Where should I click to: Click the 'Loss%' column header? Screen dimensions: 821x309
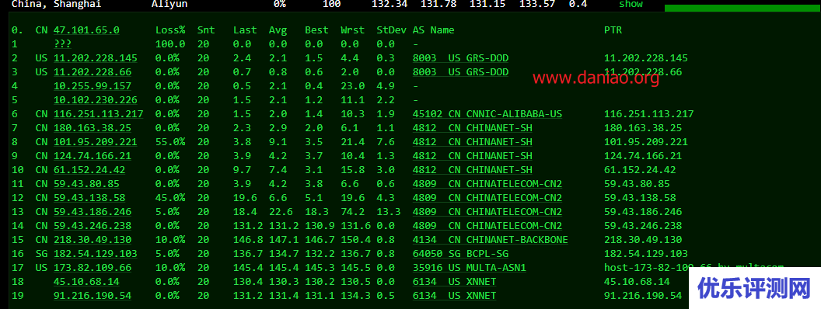click(x=170, y=30)
